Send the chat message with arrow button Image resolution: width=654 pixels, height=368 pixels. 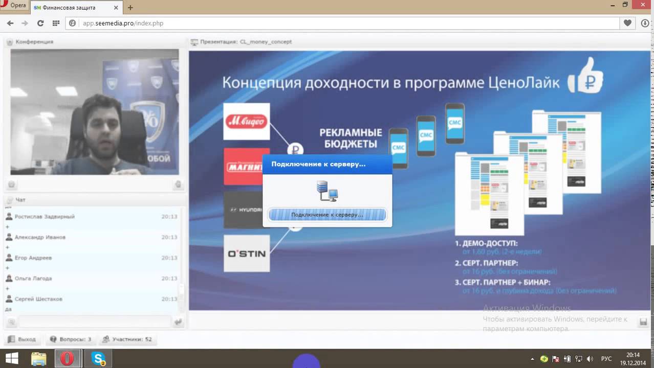coord(178,322)
